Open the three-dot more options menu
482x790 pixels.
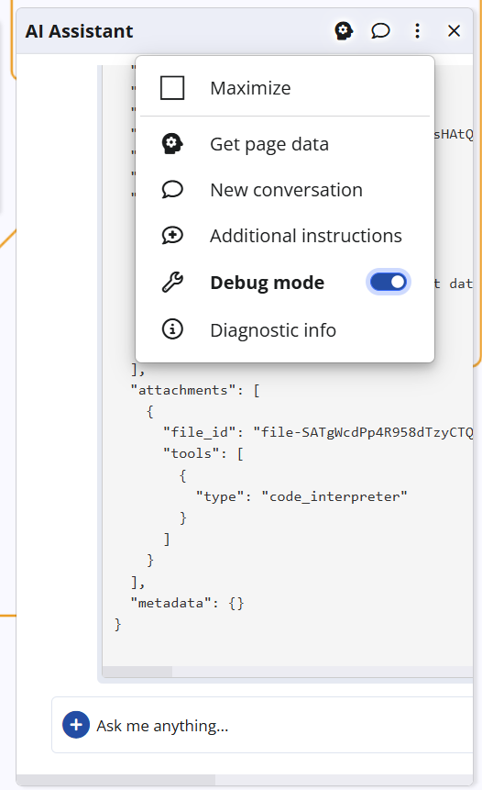coord(417,31)
